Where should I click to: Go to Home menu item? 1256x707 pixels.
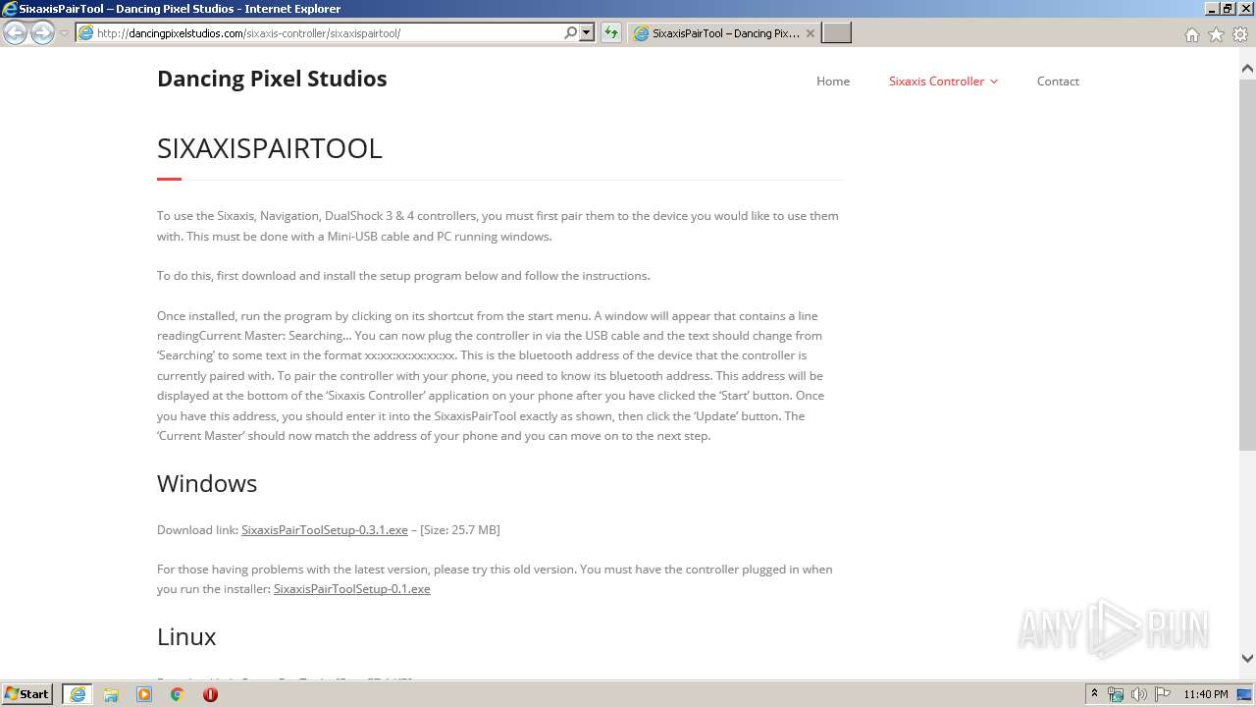click(x=833, y=82)
